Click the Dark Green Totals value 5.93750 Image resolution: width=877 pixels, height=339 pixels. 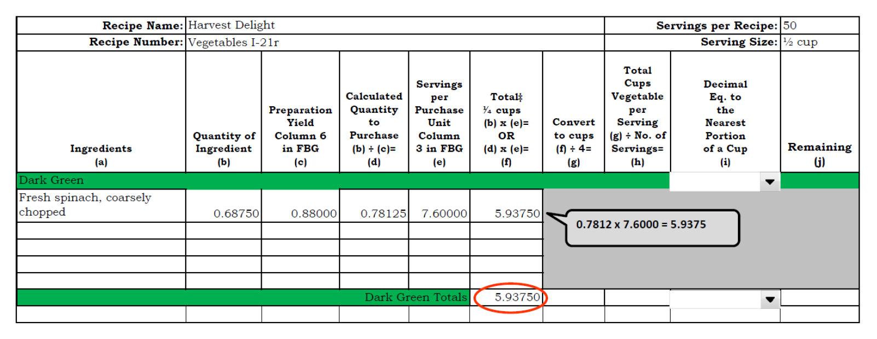[x=517, y=297]
